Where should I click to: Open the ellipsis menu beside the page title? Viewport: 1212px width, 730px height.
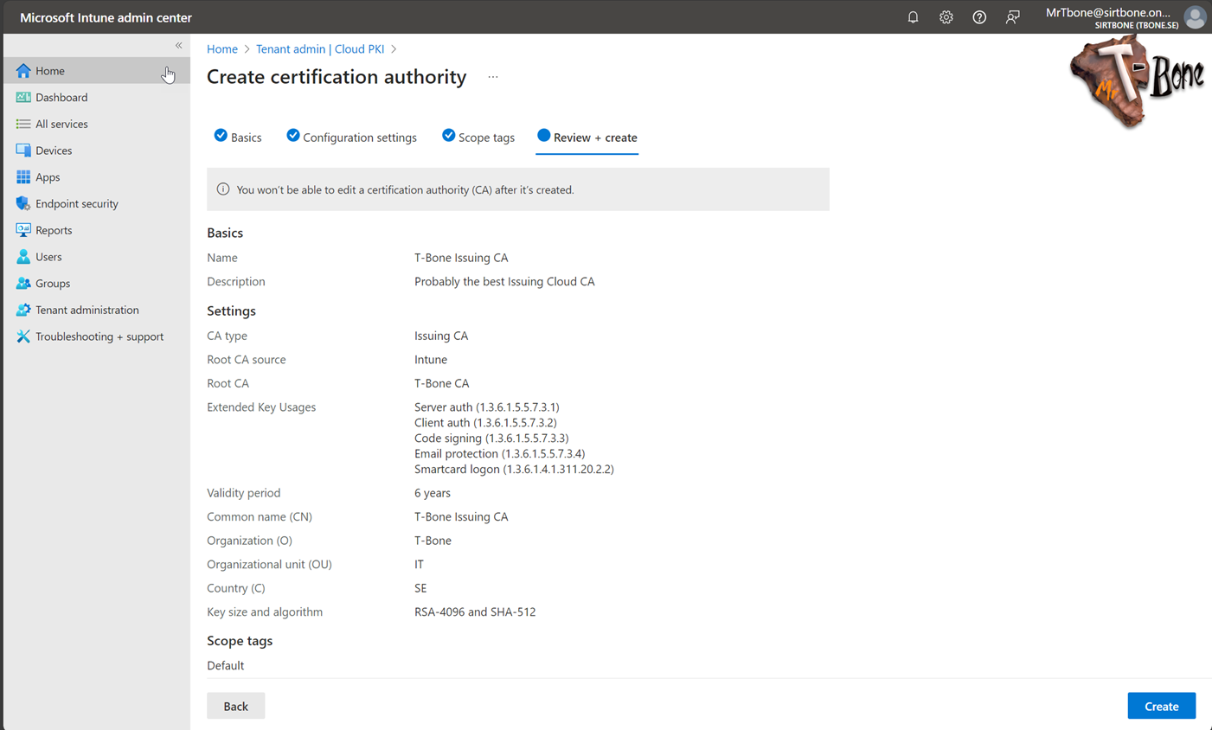(493, 77)
